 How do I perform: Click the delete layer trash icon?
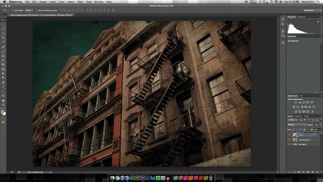(x=317, y=172)
